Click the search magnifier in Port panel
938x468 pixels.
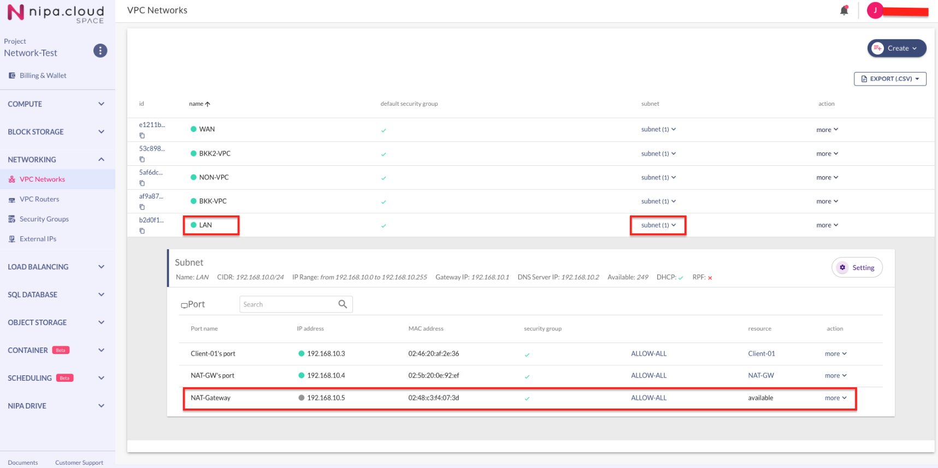point(343,304)
